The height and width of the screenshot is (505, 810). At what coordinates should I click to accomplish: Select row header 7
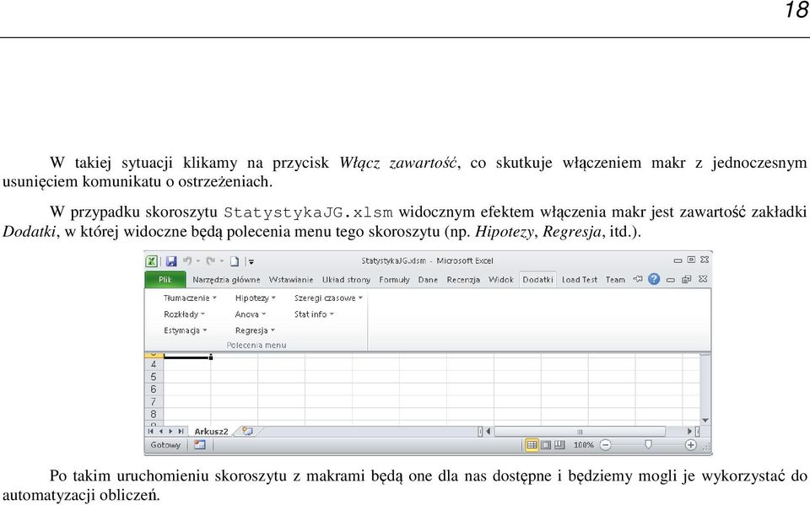point(153,401)
